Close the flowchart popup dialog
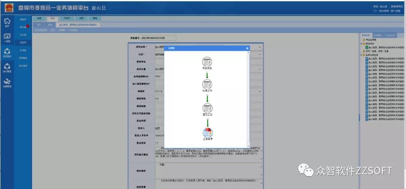This screenshot has width=406, height=189. coord(247,48)
